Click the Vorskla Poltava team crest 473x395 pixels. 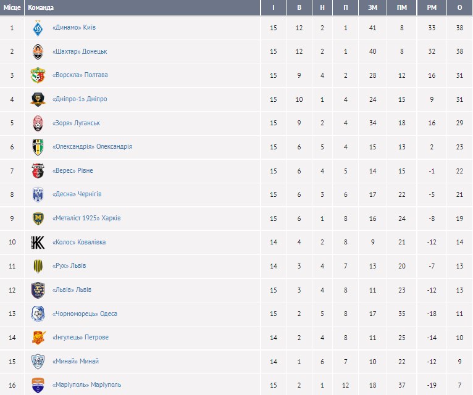coord(38,75)
